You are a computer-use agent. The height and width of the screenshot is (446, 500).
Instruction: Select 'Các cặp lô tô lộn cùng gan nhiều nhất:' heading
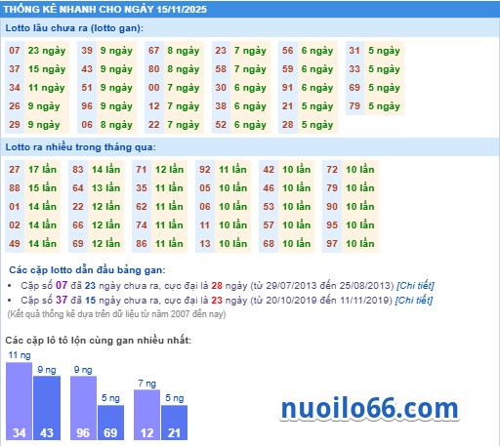pyautogui.click(x=99, y=341)
